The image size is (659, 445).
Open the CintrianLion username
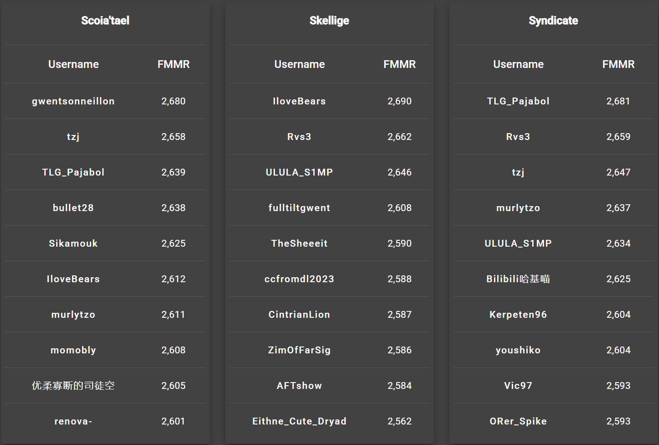pos(299,315)
